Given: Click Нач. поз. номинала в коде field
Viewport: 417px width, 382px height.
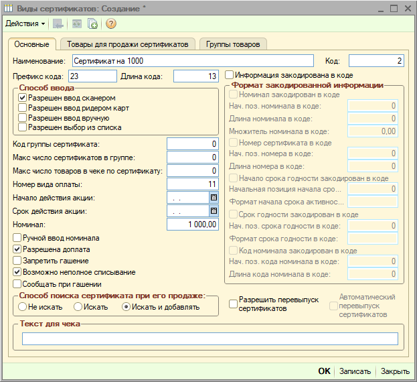Looking at the screenshot, I should [373, 106].
